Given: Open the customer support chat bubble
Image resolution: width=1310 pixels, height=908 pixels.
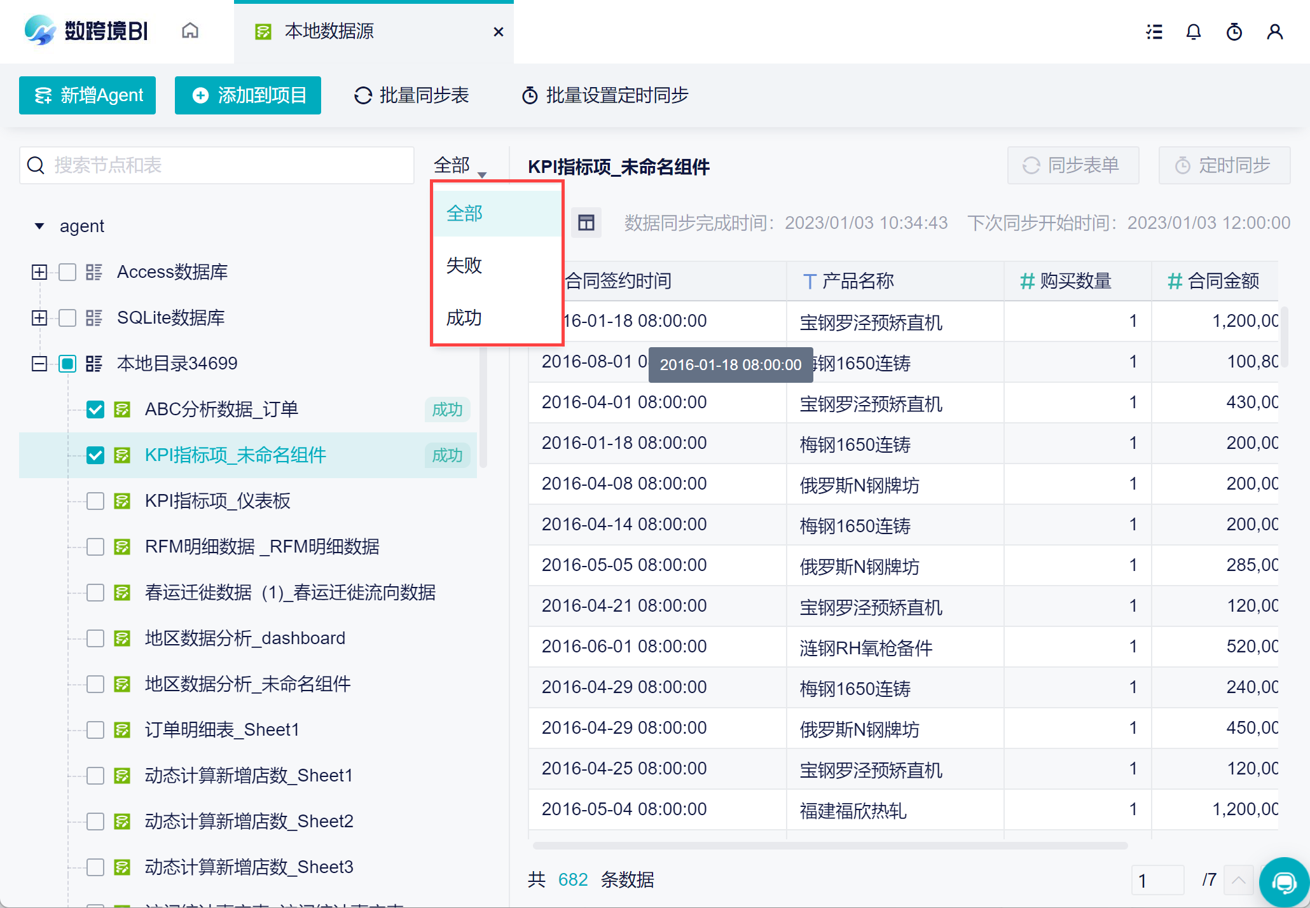Looking at the screenshot, I should point(1284,882).
